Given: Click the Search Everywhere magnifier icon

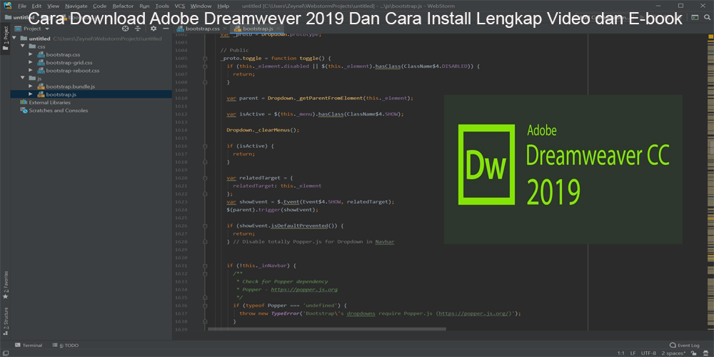Looking at the screenshot, I should point(707,17).
